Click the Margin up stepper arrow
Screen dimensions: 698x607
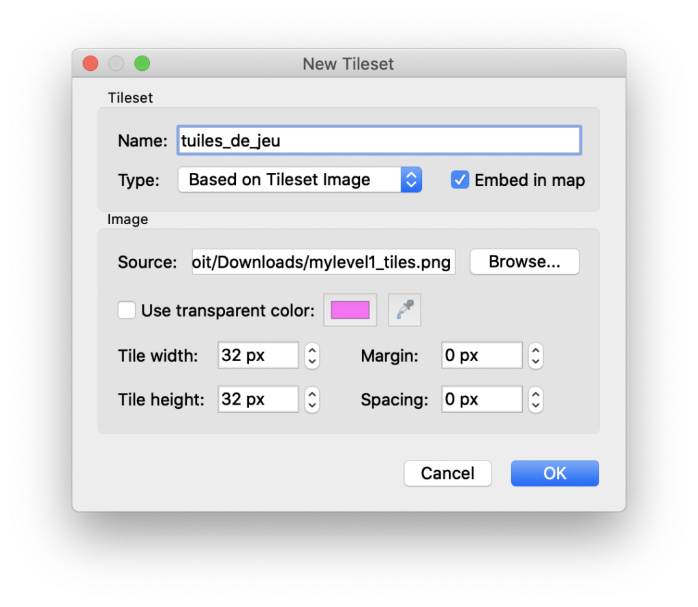(535, 351)
